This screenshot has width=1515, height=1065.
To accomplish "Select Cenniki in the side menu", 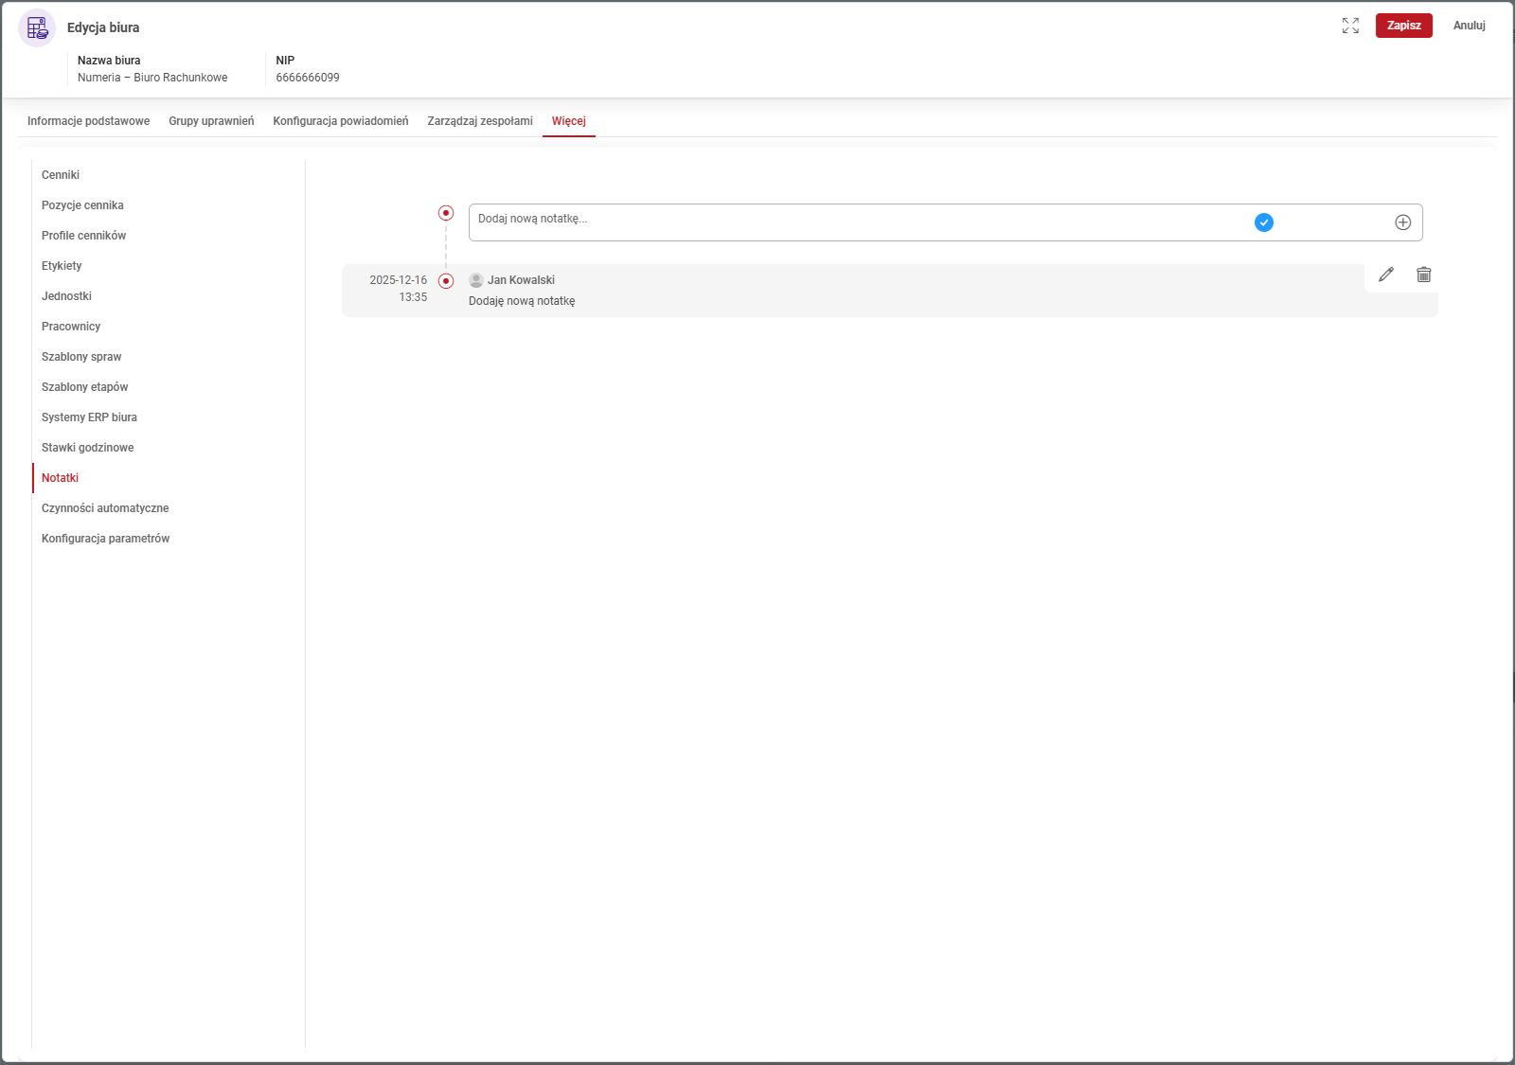I will point(61,175).
